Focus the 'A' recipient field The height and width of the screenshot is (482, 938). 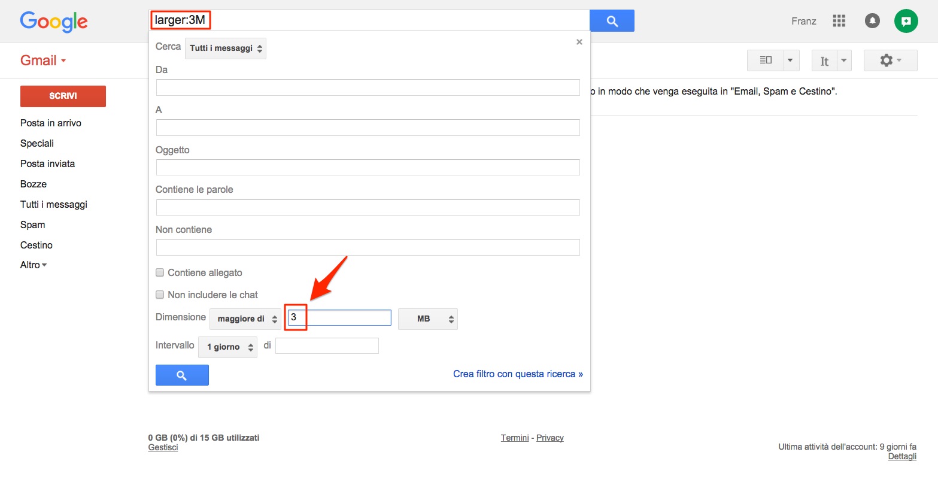pos(368,128)
